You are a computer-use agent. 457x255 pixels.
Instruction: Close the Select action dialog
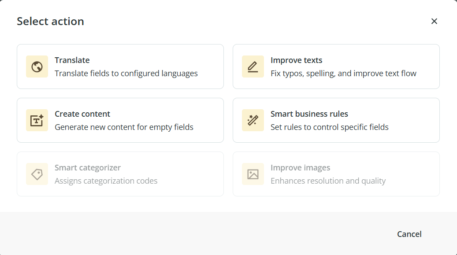click(434, 21)
